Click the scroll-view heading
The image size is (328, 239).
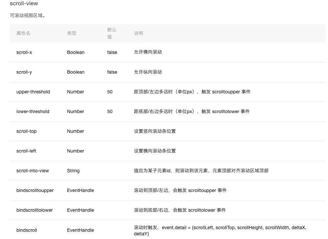point(24,3)
